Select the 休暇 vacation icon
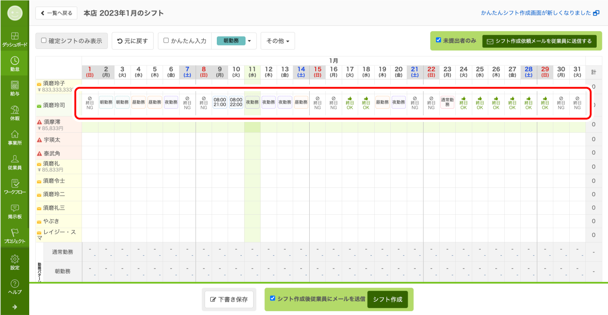608x315 pixels. (15, 110)
